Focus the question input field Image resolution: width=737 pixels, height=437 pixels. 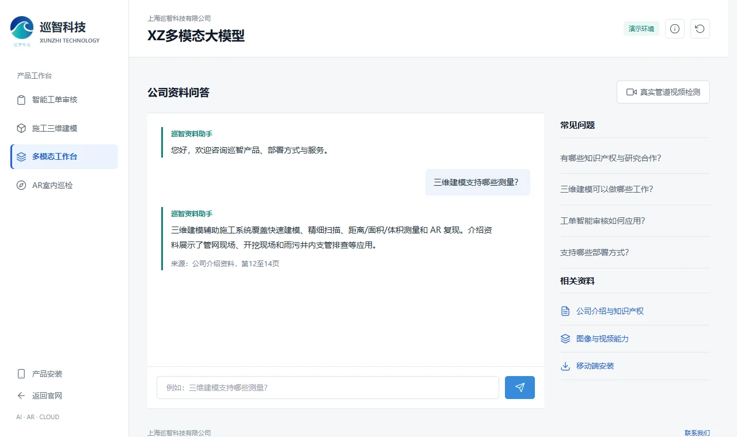(x=328, y=388)
